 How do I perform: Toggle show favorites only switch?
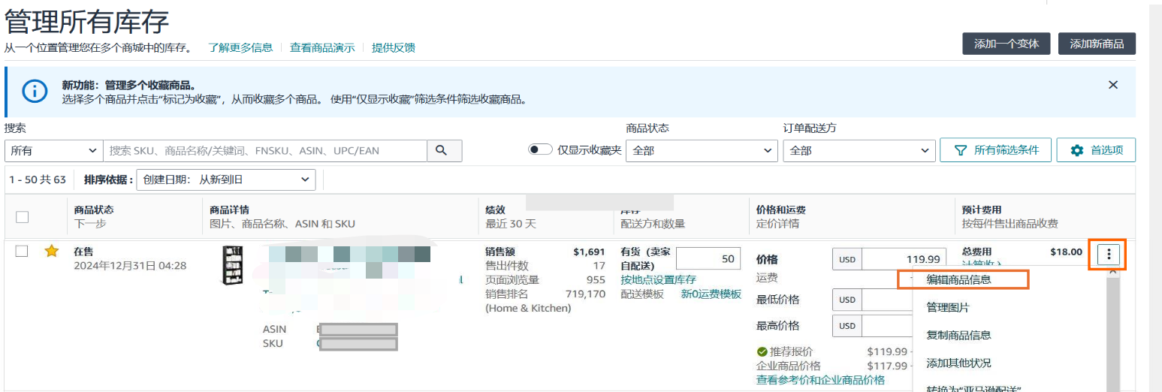(540, 150)
